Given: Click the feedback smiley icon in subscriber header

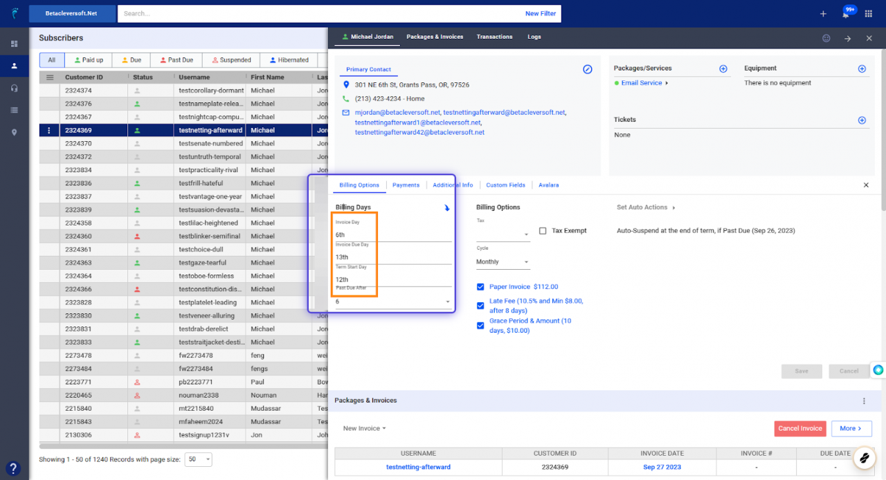Looking at the screenshot, I should (x=826, y=38).
